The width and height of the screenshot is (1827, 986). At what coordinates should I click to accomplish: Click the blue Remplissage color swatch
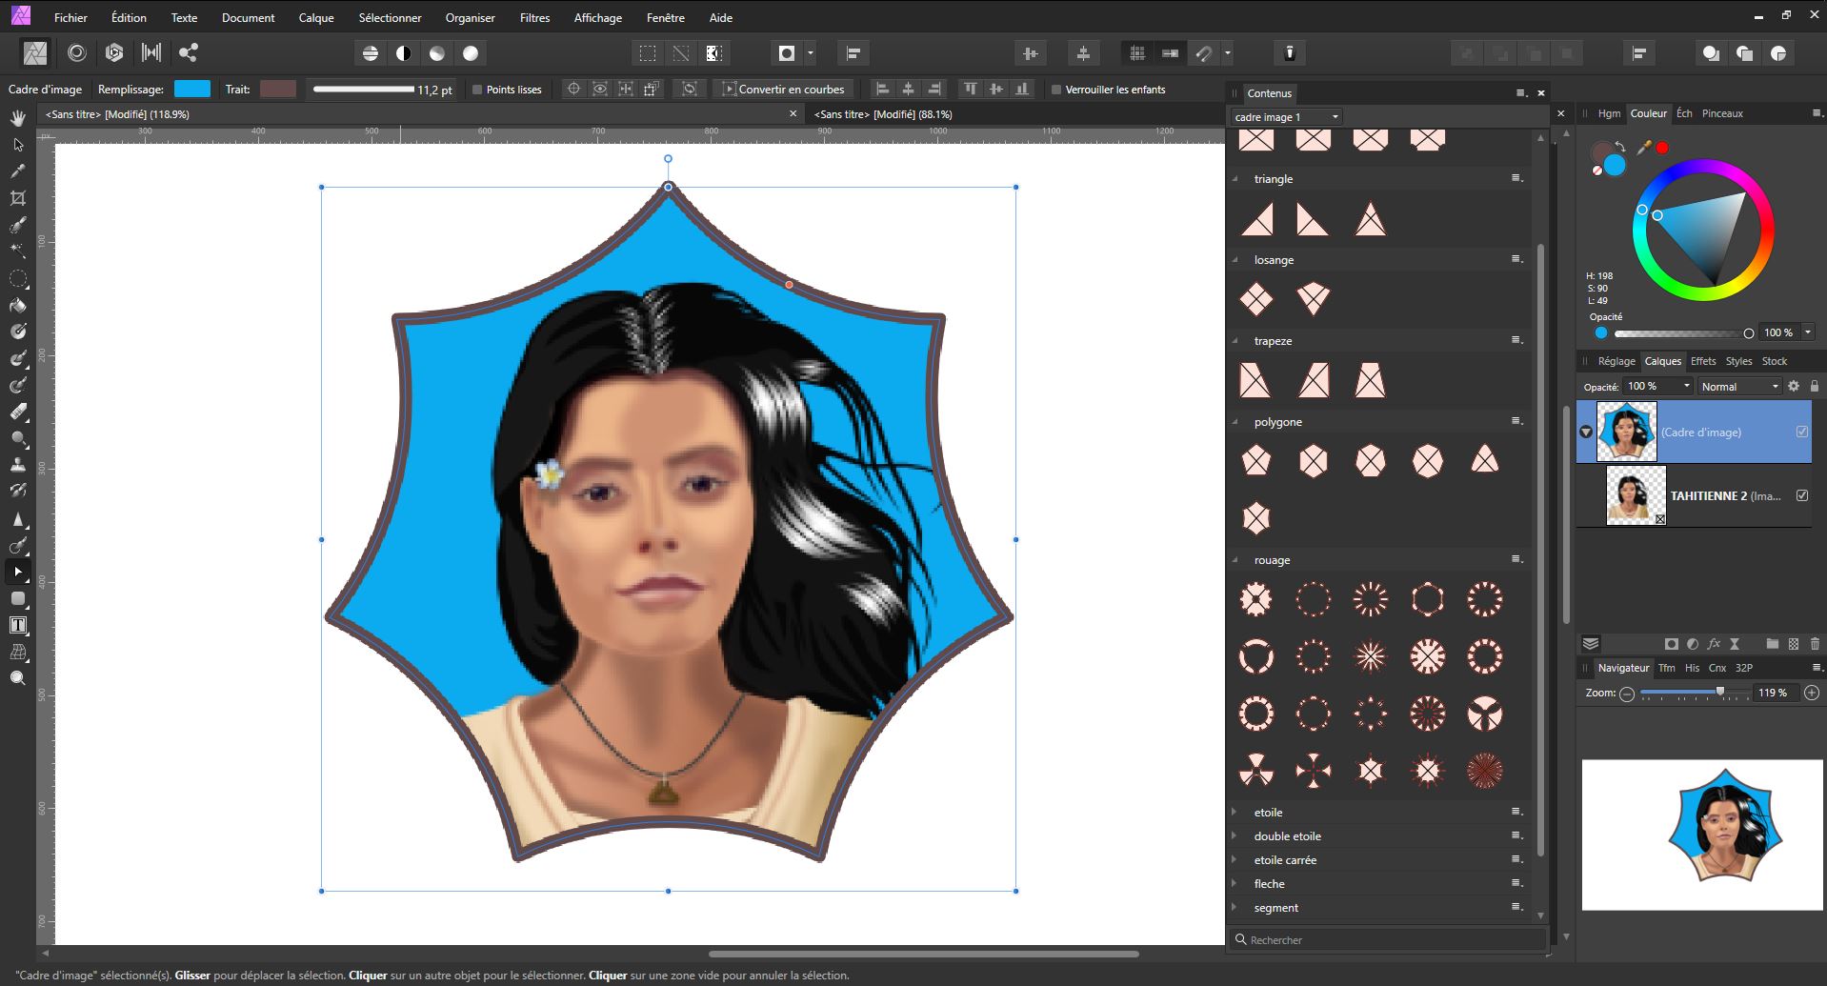191,89
